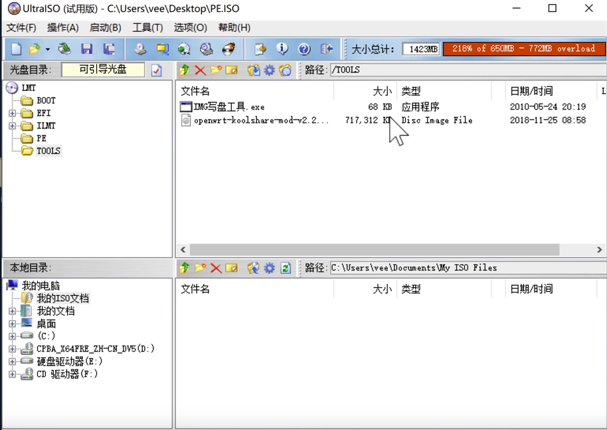Go up one level in the local pane
607x430 pixels.
coord(184,268)
